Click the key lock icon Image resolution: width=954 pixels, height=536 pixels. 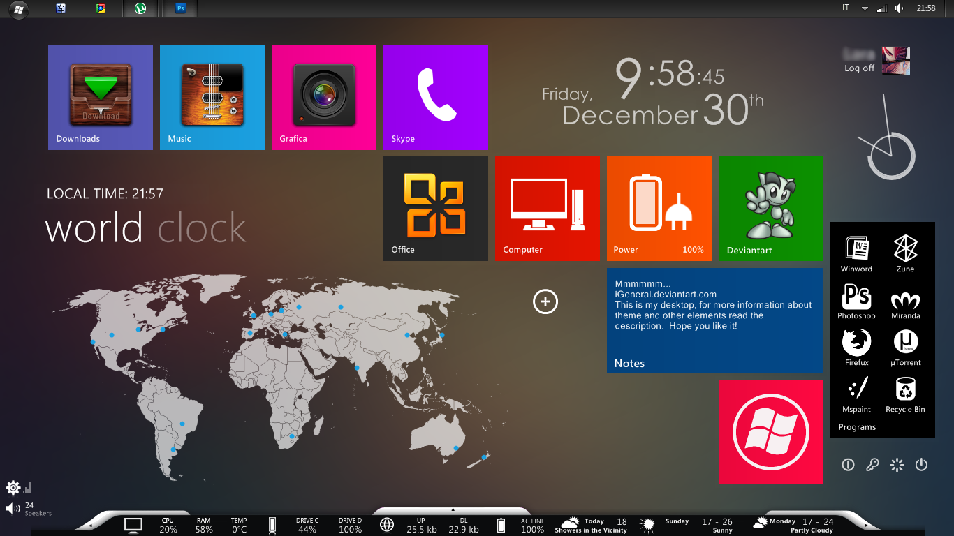(x=872, y=465)
